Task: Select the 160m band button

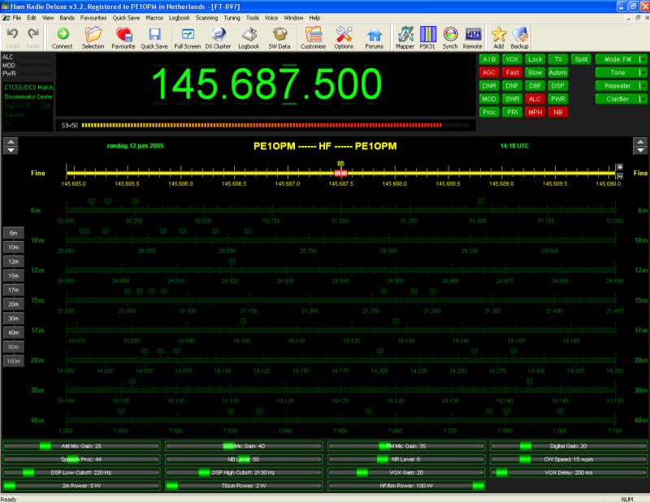Action: (x=14, y=361)
